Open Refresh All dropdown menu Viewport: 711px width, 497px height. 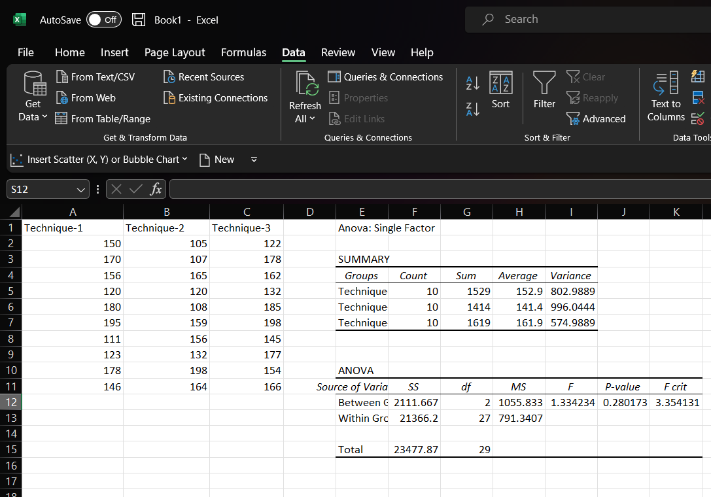[x=305, y=119]
